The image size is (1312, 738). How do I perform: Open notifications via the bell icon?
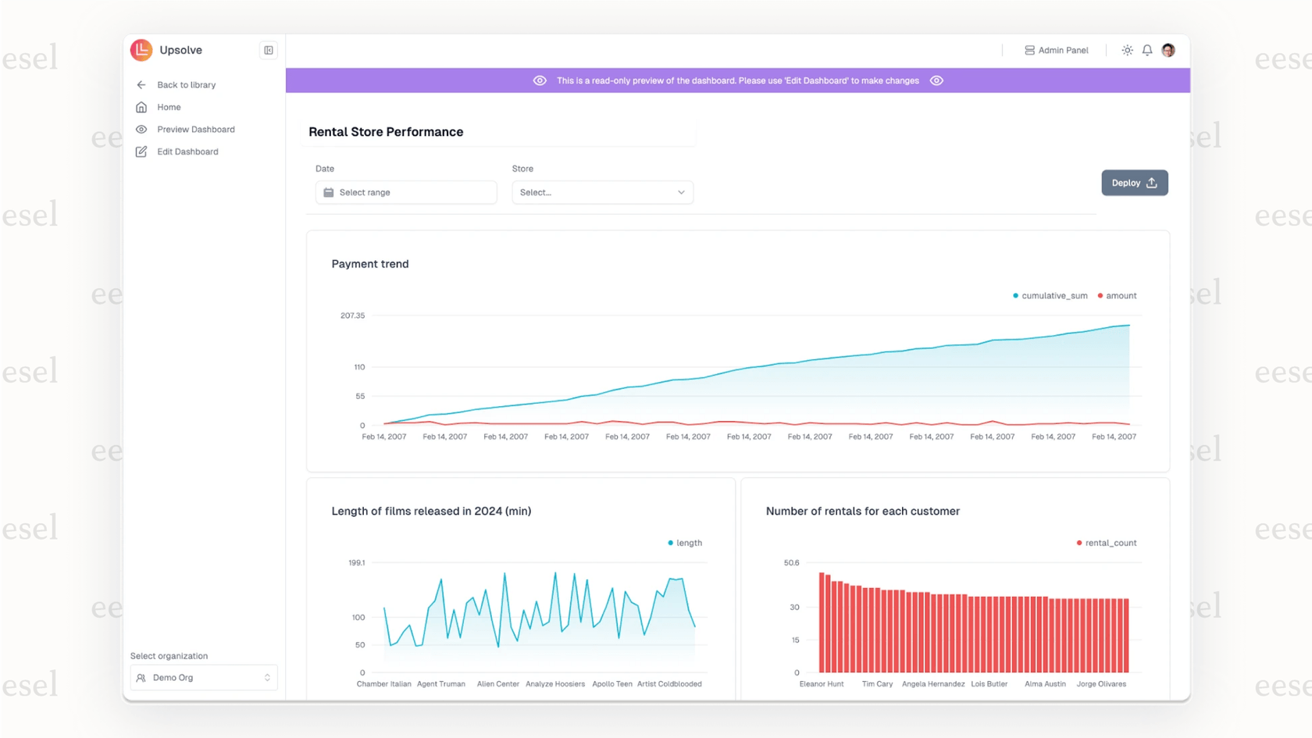(x=1146, y=49)
